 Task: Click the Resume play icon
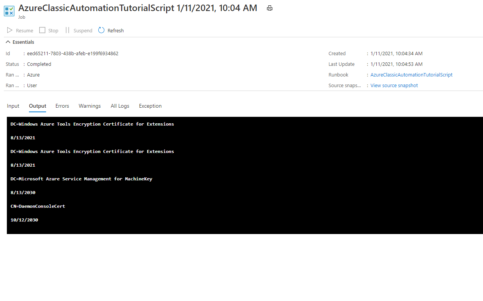pyautogui.click(x=10, y=30)
